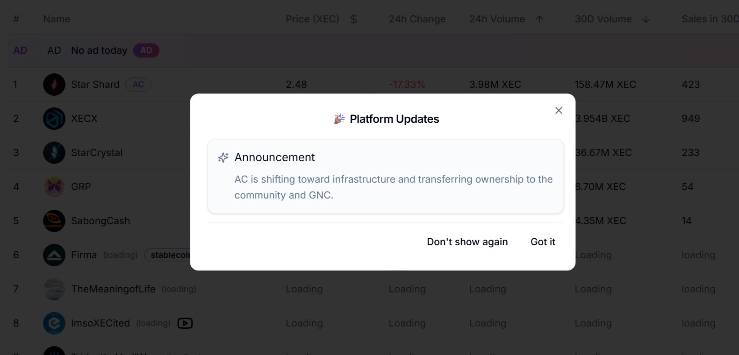Click the SabongCash token icon
739x355 pixels.
[x=54, y=221]
